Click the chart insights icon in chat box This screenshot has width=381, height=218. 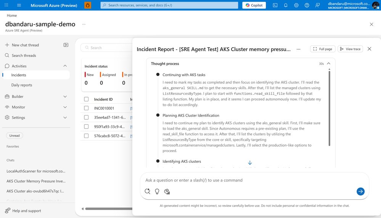coord(167,191)
